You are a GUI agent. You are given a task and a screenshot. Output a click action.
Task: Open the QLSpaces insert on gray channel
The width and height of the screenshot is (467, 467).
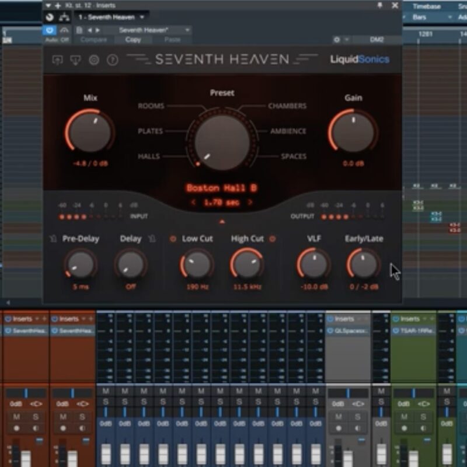(x=351, y=330)
